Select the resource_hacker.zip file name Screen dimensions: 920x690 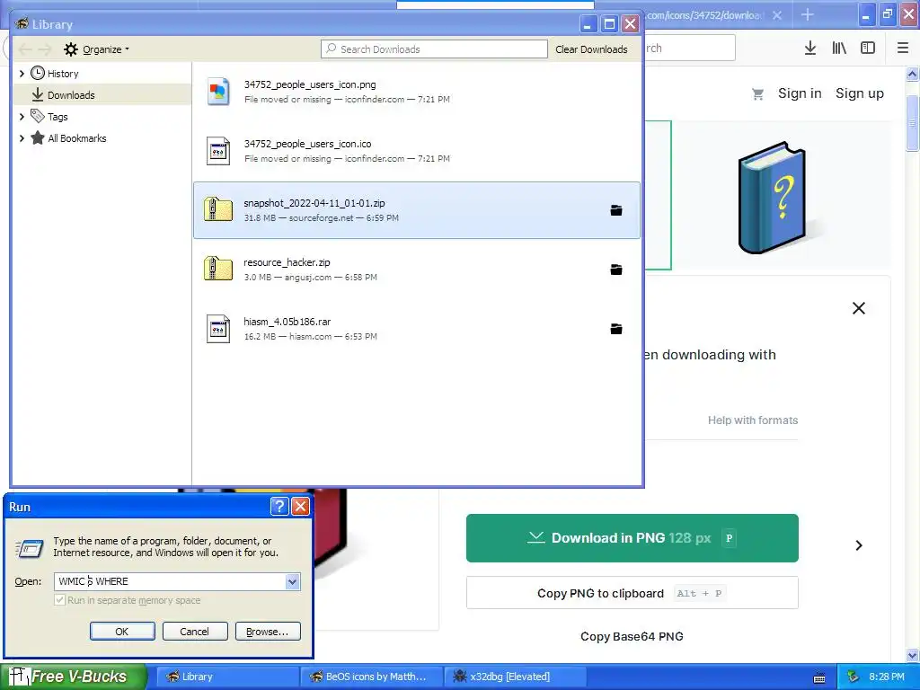(287, 262)
